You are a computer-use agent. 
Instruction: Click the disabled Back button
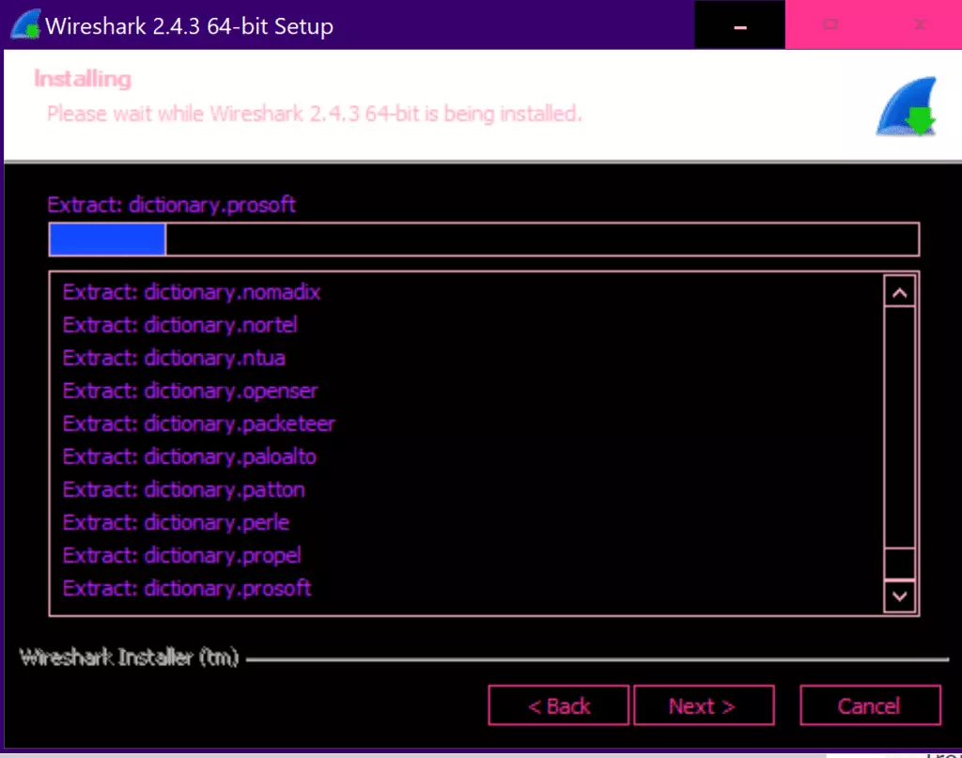[558, 705]
